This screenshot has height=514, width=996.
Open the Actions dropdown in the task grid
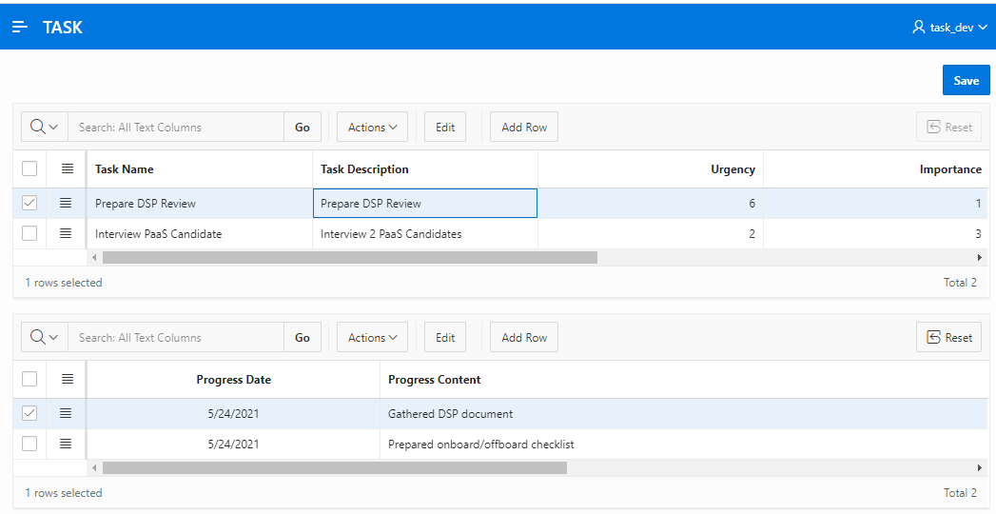pos(372,127)
